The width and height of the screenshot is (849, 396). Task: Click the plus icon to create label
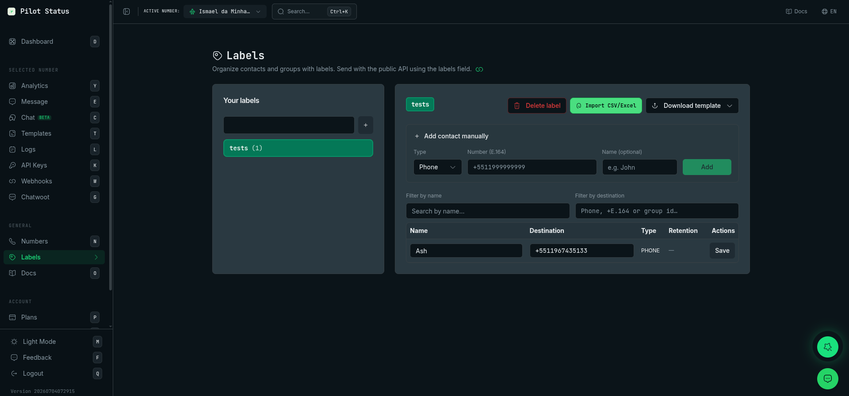tap(366, 125)
